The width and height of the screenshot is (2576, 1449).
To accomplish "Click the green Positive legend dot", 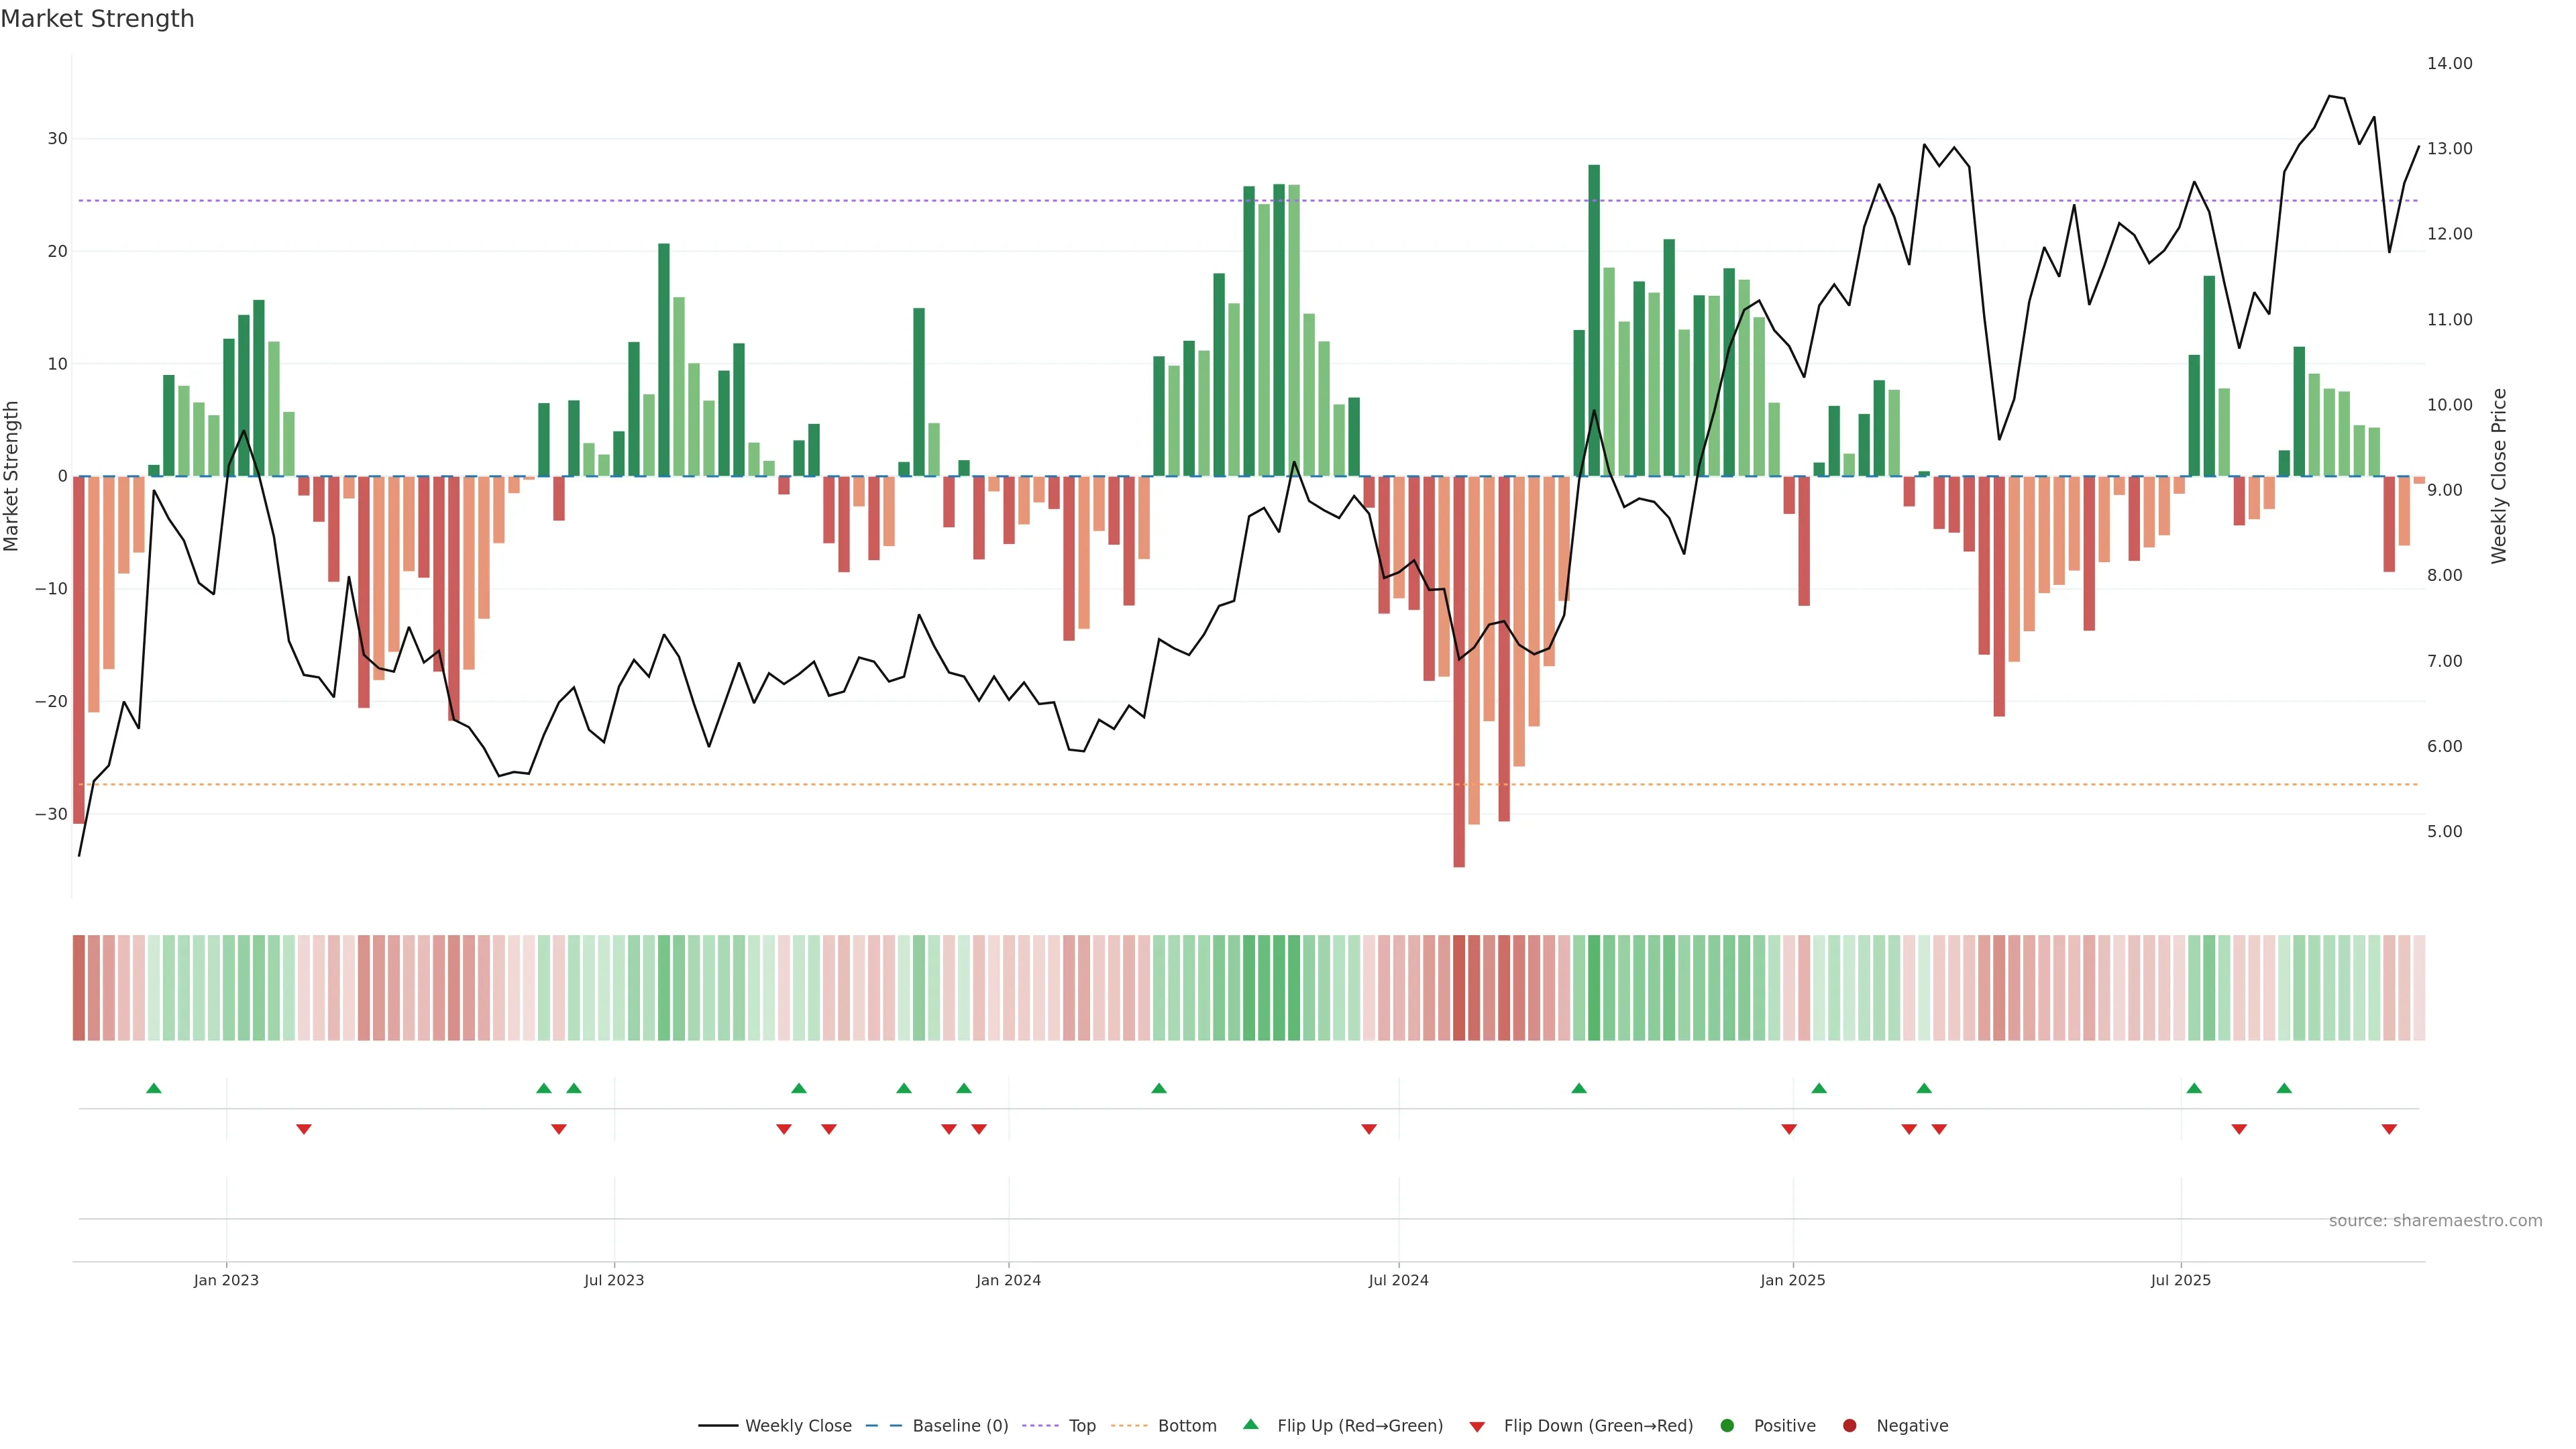I will click(x=1727, y=1426).
